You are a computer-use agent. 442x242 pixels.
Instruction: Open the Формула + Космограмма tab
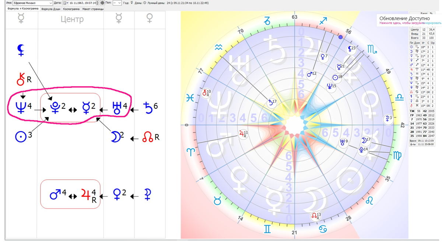pyautogui.click(x=23, y=8)
